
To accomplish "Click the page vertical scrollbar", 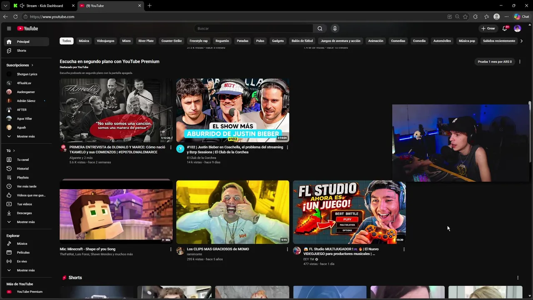I will 530,132.
